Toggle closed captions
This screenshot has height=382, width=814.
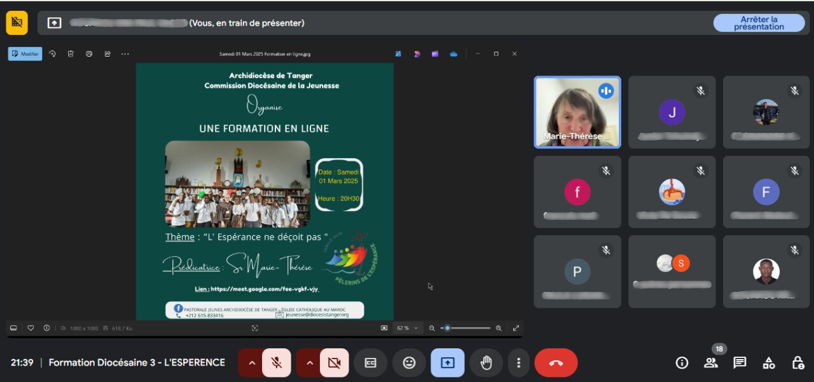370,363
